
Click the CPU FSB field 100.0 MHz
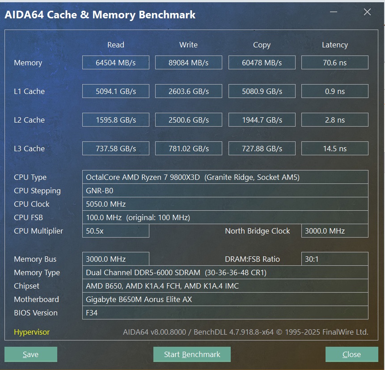point(225,217)
